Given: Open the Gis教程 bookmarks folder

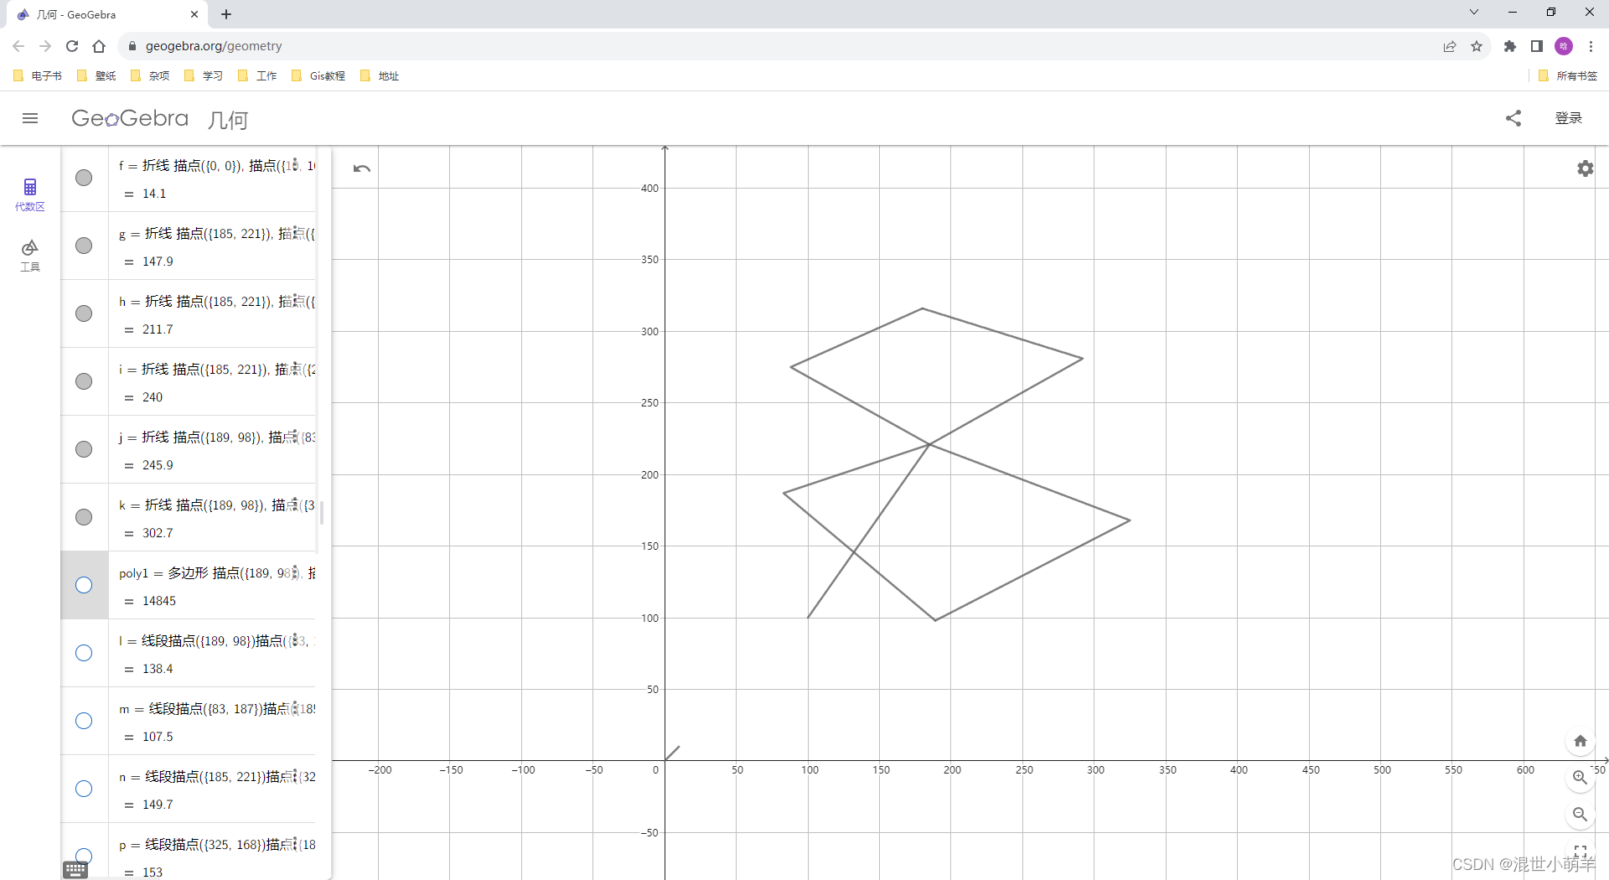Looking at the screenshot, I should (318, 75).
